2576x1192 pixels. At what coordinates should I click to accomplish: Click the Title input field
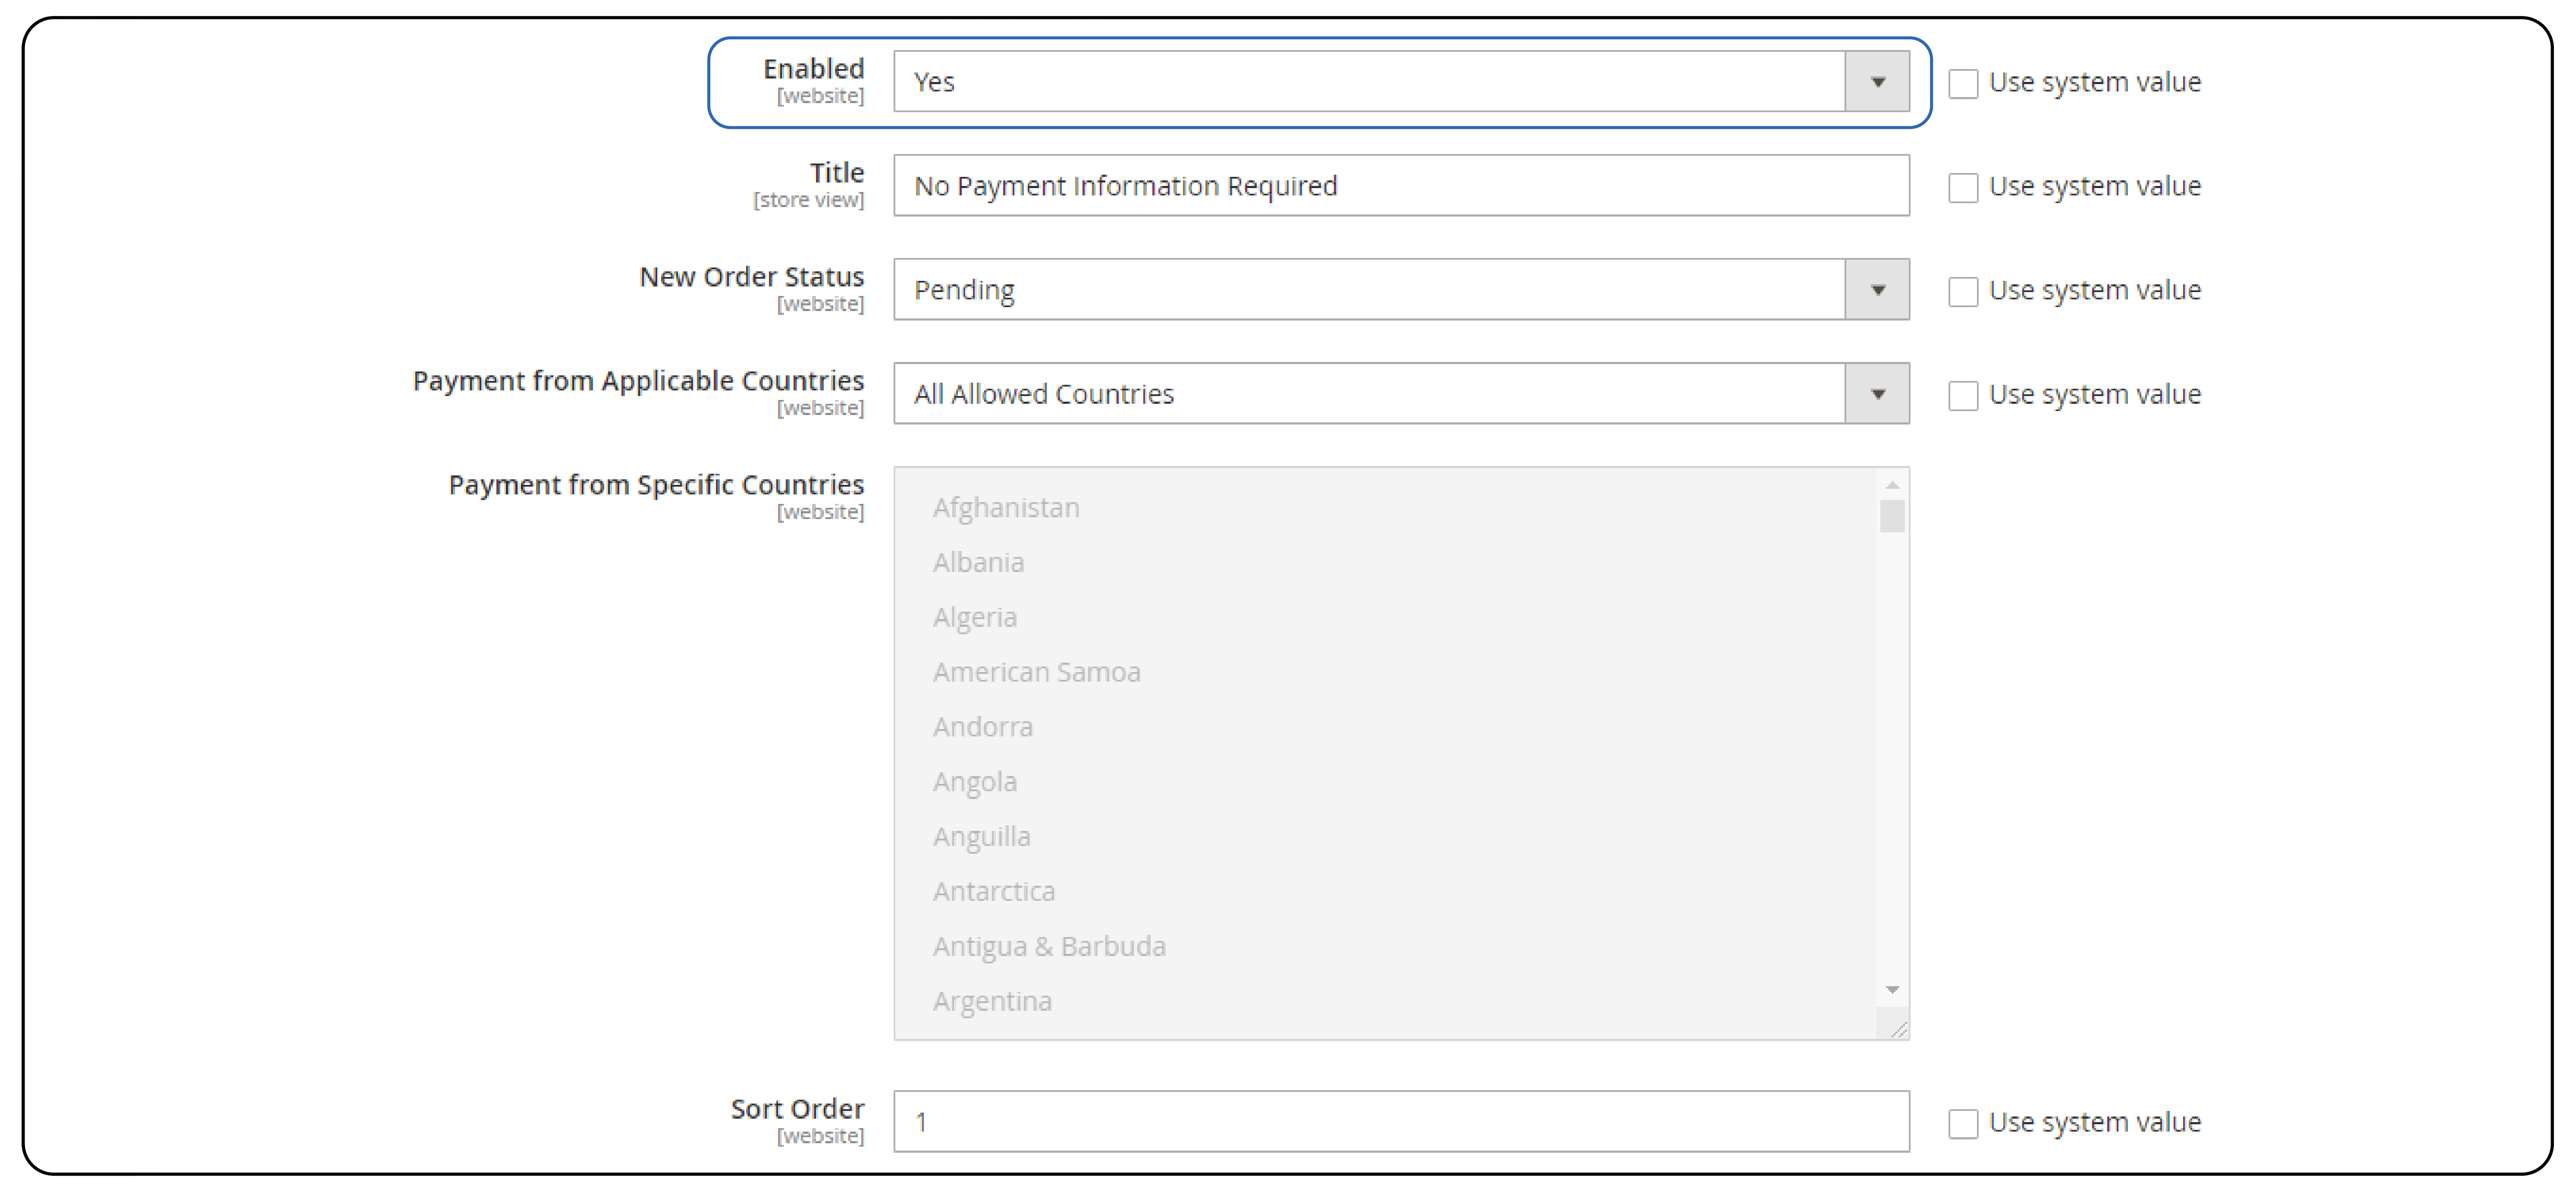click(1401, 185)
